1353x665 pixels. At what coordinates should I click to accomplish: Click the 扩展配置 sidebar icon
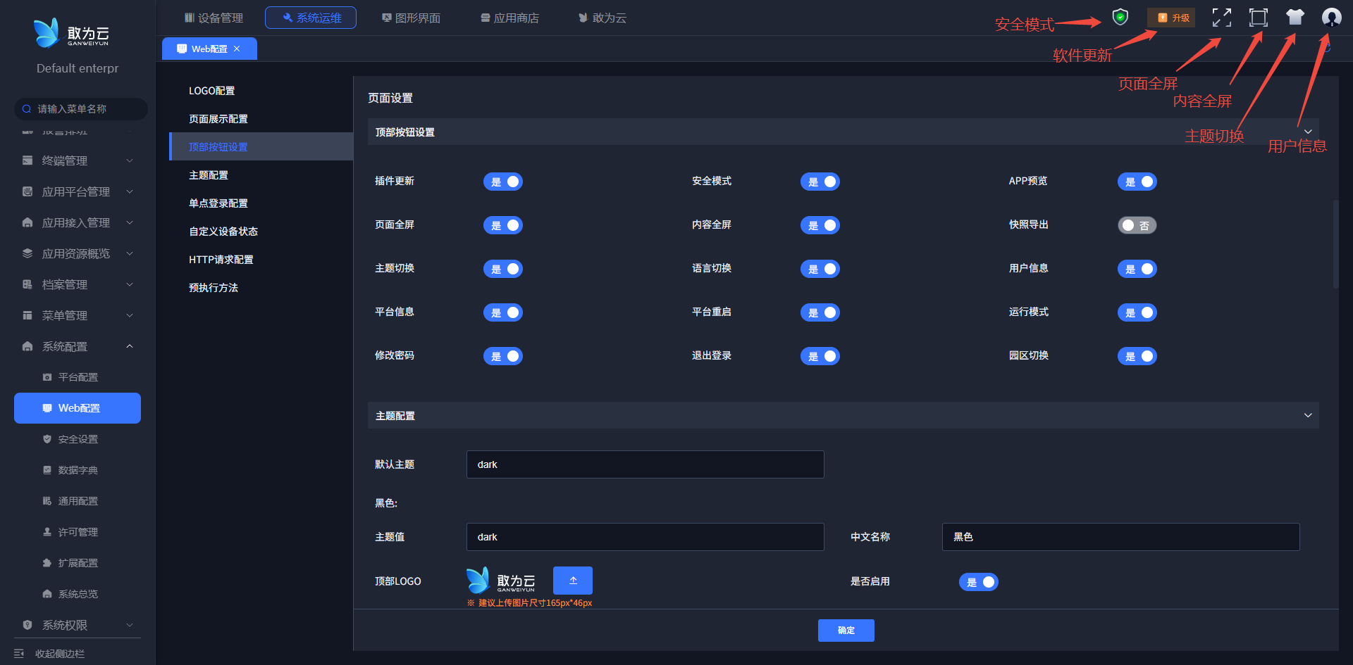point(47,563)
